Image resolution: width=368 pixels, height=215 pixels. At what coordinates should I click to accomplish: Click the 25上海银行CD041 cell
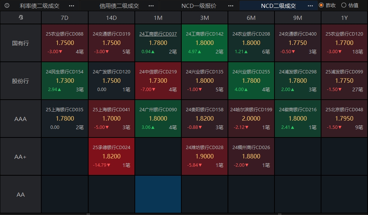pyautogui.click(x=111, y=119)
